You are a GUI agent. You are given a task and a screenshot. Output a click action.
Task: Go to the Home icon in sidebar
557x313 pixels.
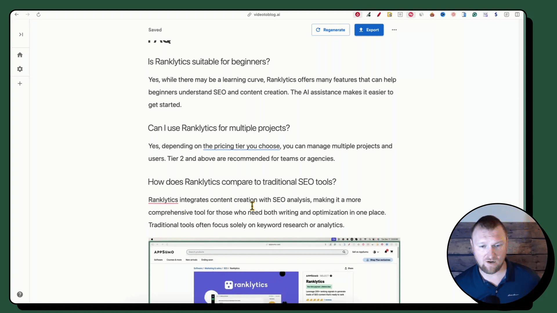pyautogui.click(x=20, y=55)
